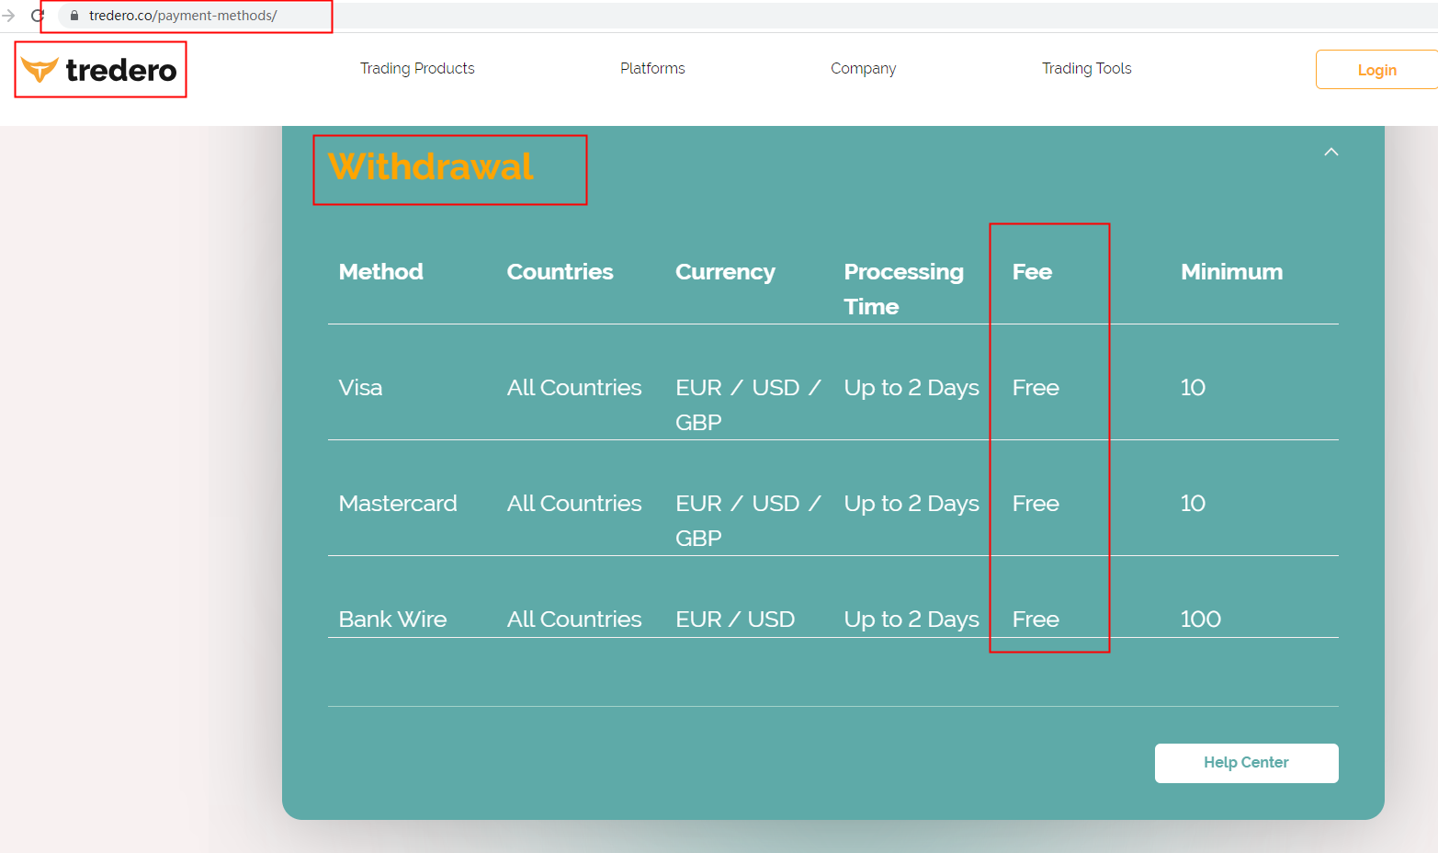The width and height of the screenshot is (1438, 853).
Task: Click the Login button
Action: [x=1376, y=70]
